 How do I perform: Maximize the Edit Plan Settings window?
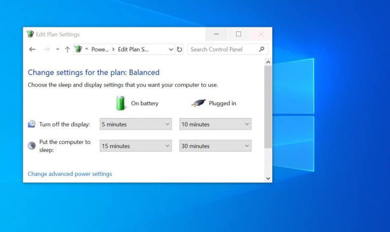[239, 34]
